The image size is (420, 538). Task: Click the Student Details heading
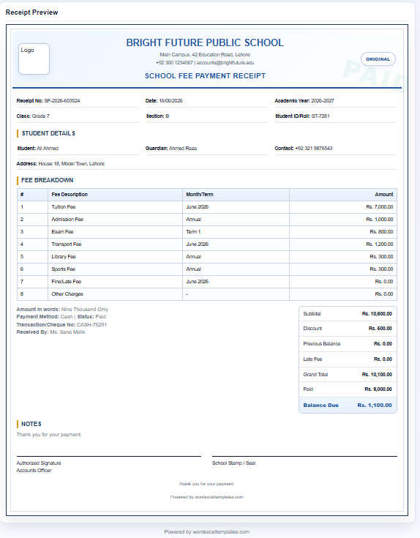coord(48,133)
